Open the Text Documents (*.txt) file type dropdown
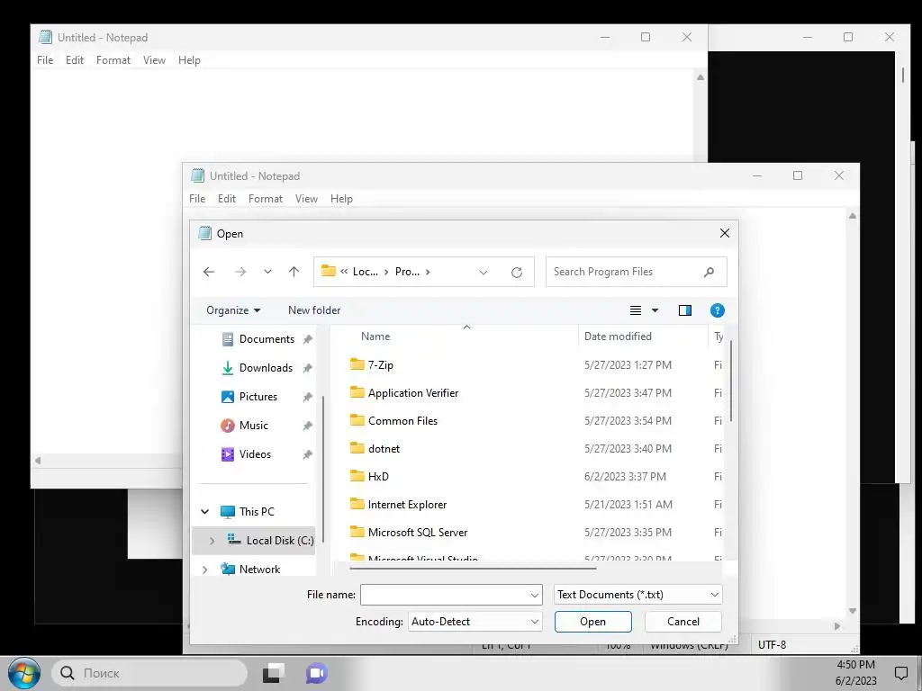The height and width of the screenshot is (691, 922). click(x=638, y=595)
